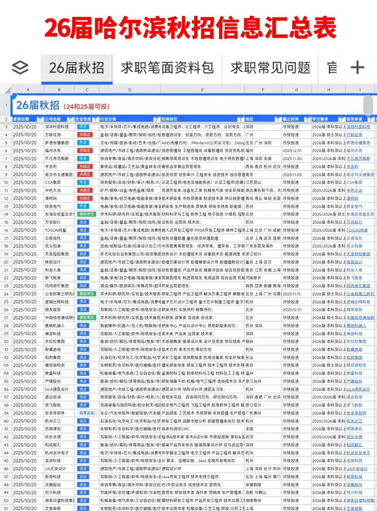377x511 pixels.
Task: Open the filter icon on 信息来源 column
Action: click(371, 118)
